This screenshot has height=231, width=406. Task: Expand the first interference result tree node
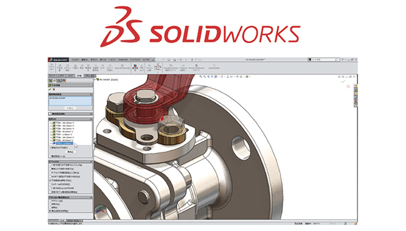[x=51, y=123]
